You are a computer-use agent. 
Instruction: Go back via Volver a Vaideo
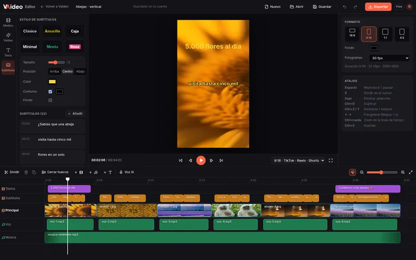(55, 7)
